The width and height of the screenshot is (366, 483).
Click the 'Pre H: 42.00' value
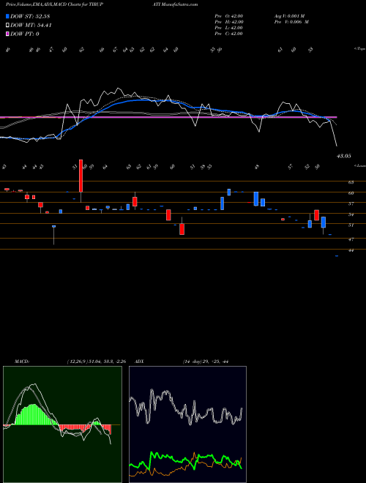point(229,22)
